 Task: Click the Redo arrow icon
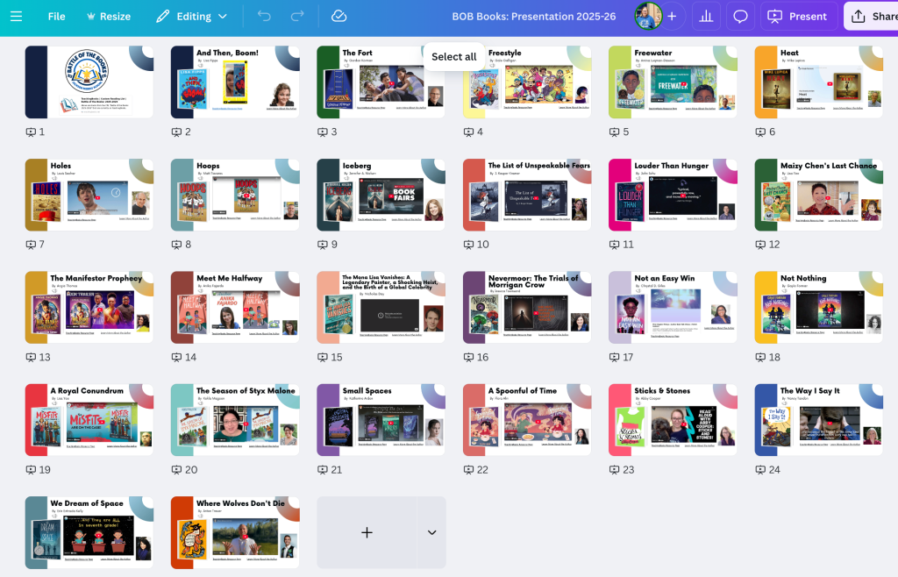point(296,16)
